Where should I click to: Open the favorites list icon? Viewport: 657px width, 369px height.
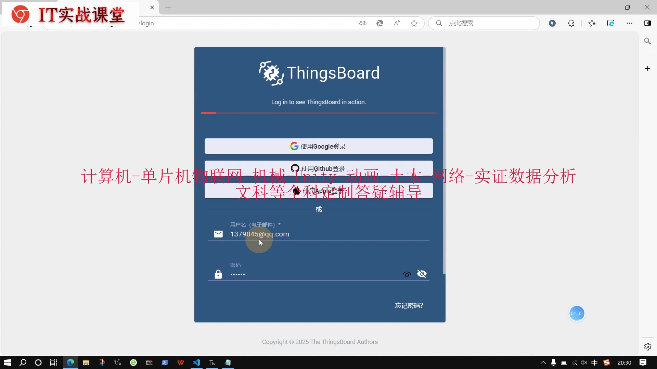coord(592,23)
